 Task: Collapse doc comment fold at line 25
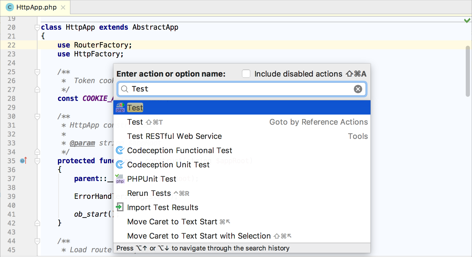click(37, 72)
